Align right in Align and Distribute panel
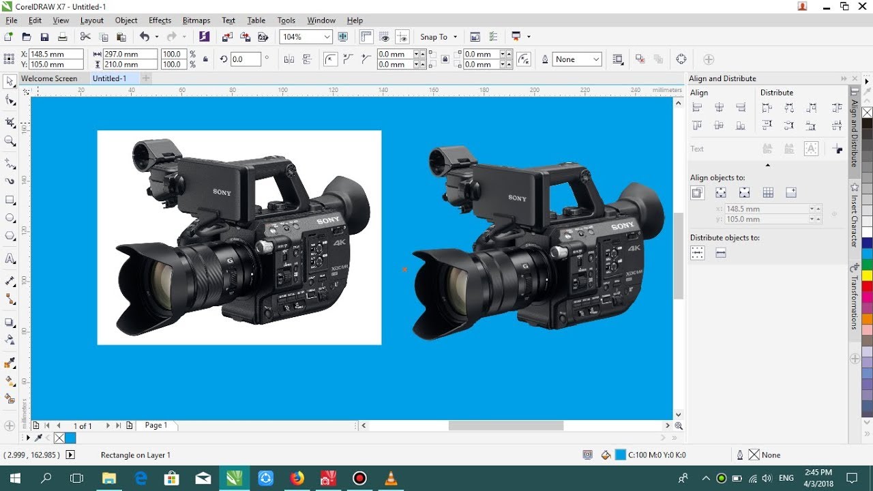This screenshot has height=491, width=873. pos(741,108)
